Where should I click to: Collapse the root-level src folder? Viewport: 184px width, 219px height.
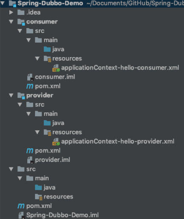pos(11,169)
